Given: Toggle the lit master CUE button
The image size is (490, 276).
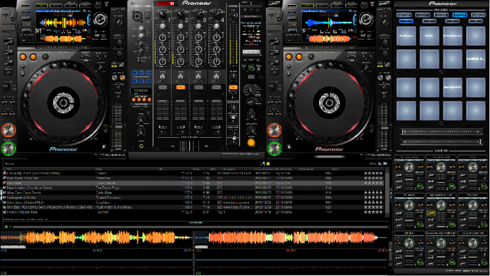Looking at the screenshot, I should click(233, 88).
